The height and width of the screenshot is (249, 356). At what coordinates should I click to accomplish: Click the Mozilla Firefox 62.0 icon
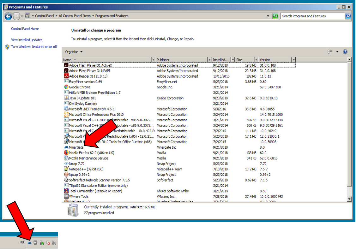point(66,153)
